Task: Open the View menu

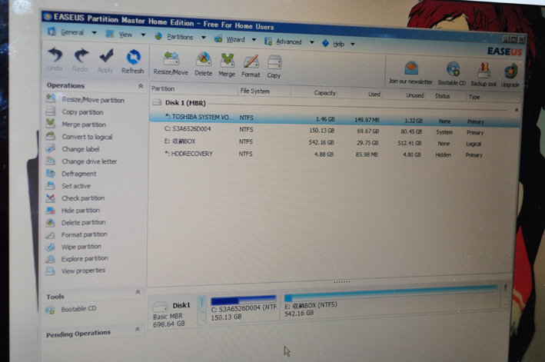Action: pyautogui.click(x=125, y=35)
